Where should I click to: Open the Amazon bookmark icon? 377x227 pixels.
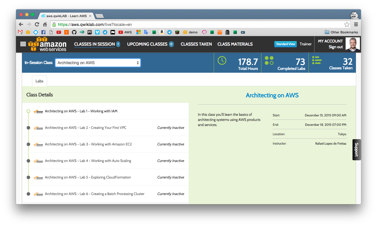[162, 32]
